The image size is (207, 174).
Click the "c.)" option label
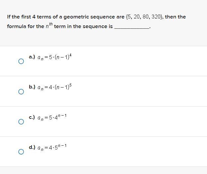[32, 117]
